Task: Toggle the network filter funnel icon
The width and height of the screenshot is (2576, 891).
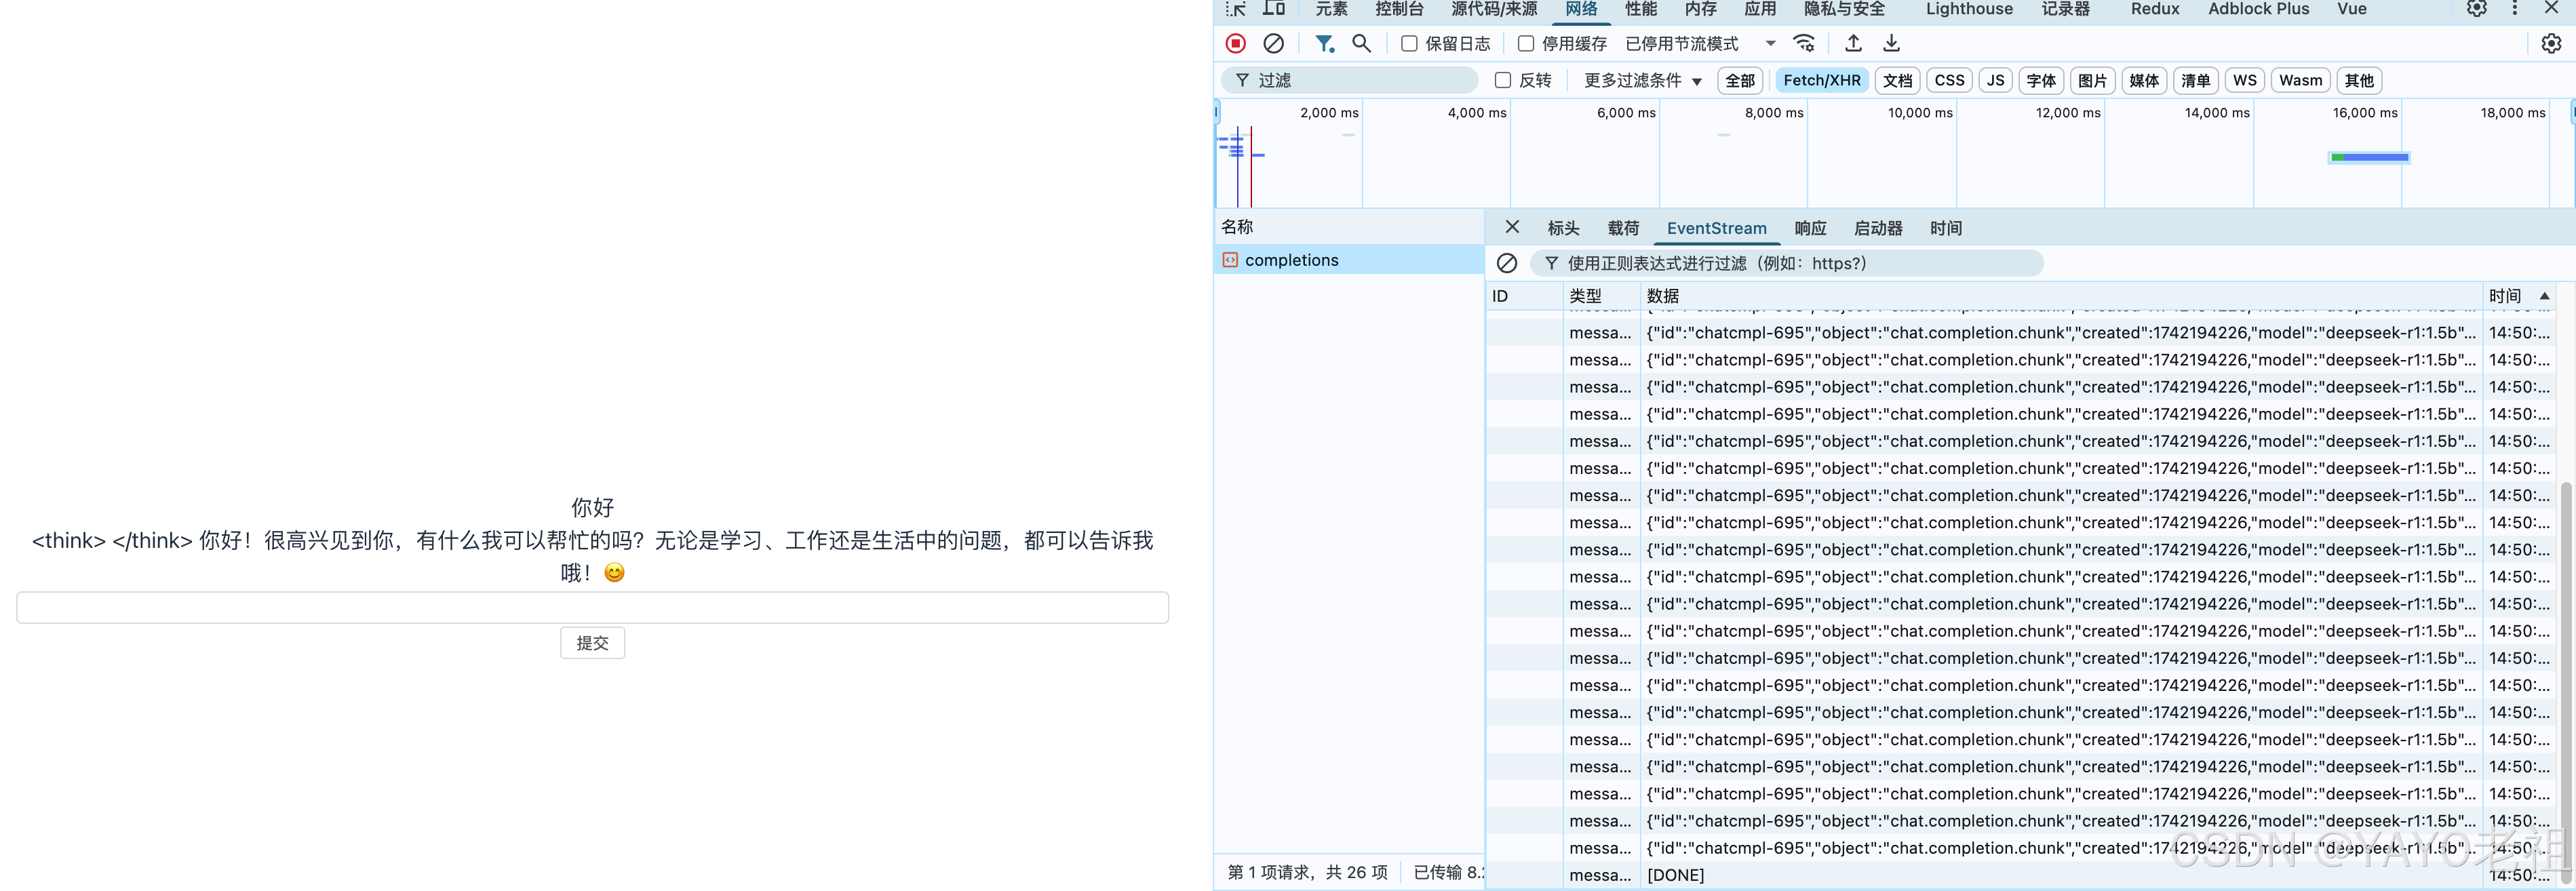Action: (x=1324, y=43)
